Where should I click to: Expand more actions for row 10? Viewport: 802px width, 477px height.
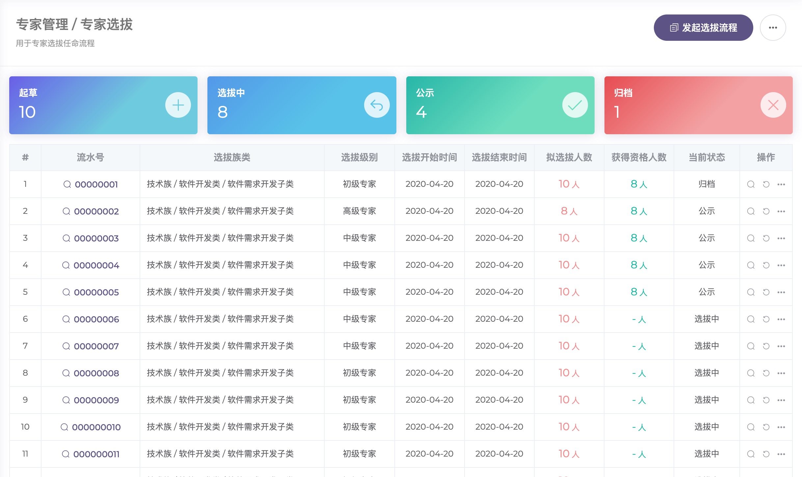click(781, 427)
